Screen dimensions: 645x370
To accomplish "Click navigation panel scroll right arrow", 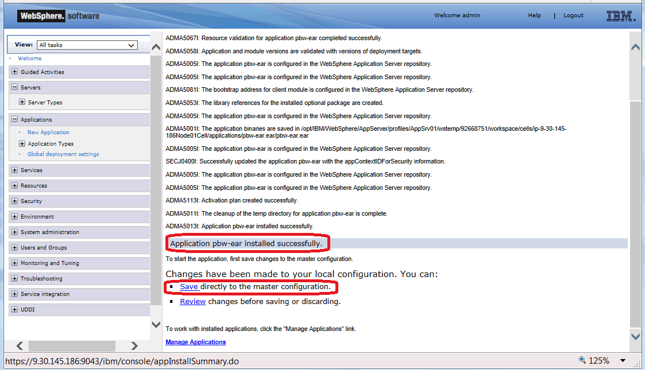I will point(134,346).
